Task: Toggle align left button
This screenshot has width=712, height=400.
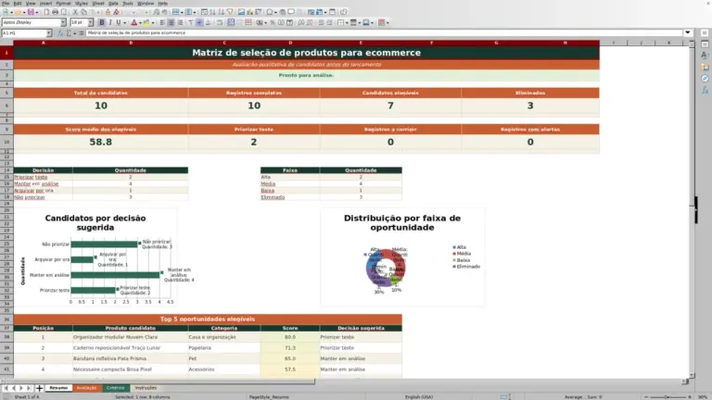Action: point(162,22)
